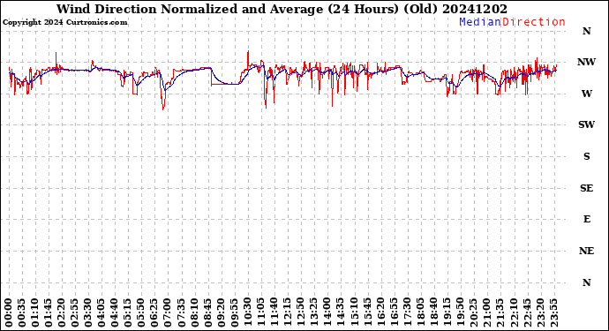609x331 pixels.
Task: Click the 10:30 time label
Action: (x=248, y=313)
